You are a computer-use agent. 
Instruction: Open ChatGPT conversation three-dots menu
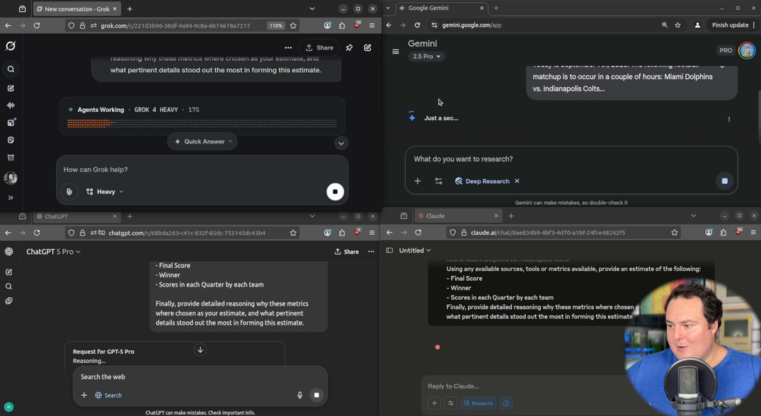(x=371, y=252)
